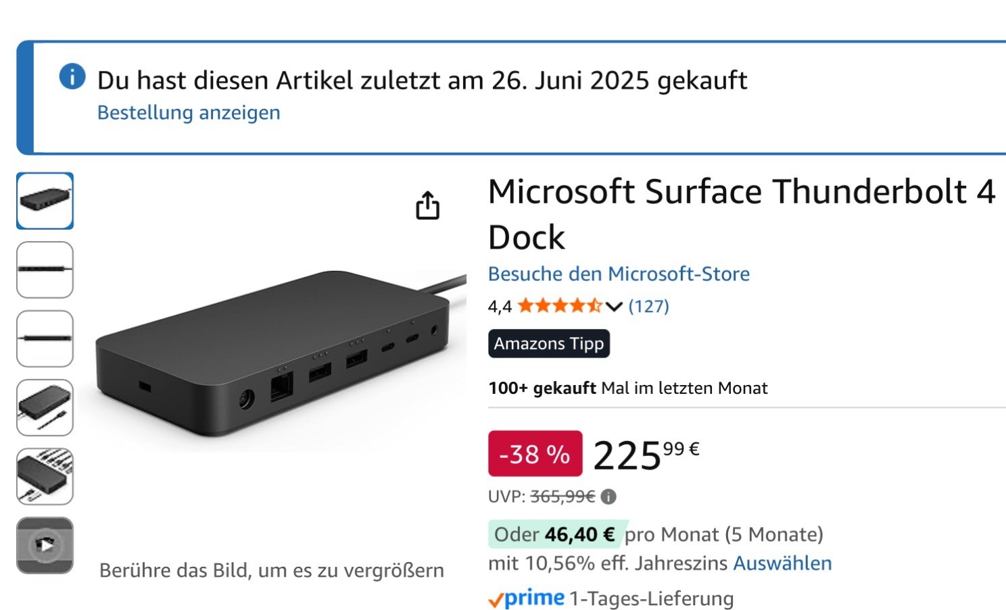Open the Bestellung anzeigen link
The height and width of the screenshot is (610, 1006).
click(x=189, y=112)
